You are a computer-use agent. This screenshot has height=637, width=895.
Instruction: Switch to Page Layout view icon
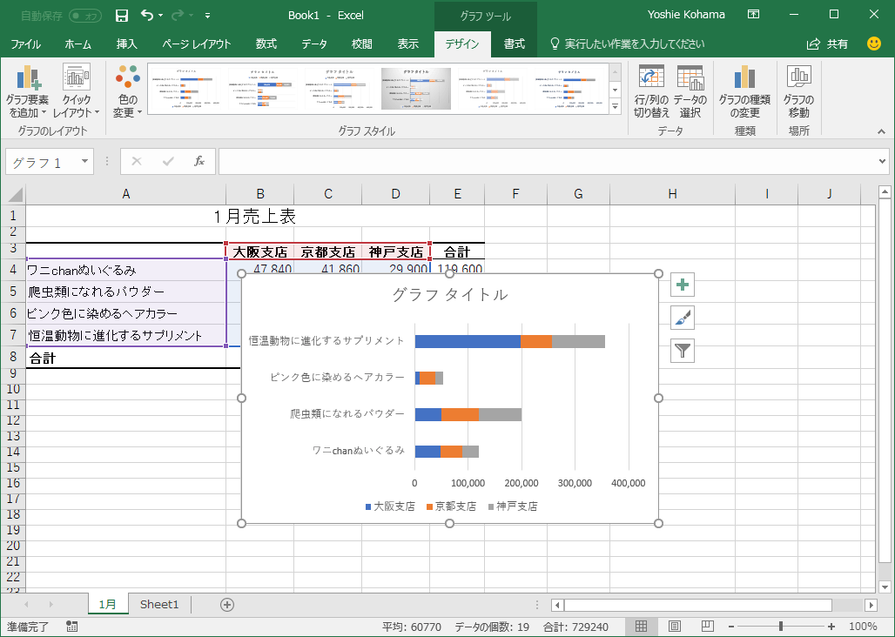(674, 627)
